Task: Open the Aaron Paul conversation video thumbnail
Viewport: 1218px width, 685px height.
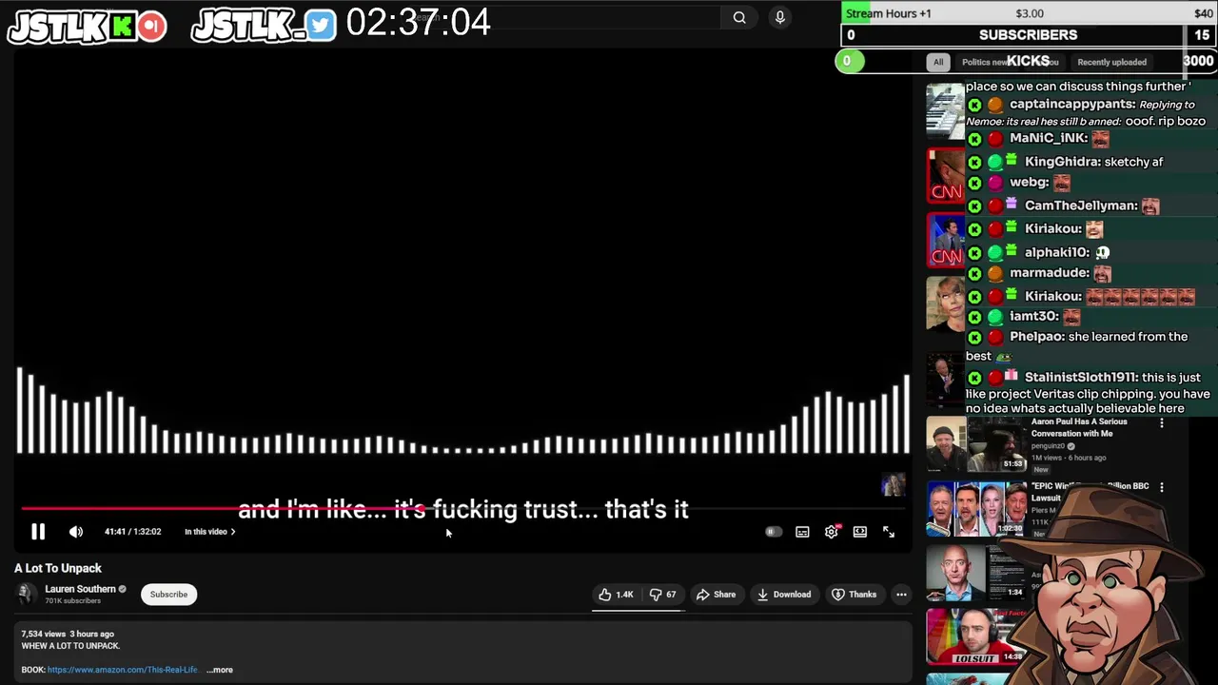Action: click(975, 444)
